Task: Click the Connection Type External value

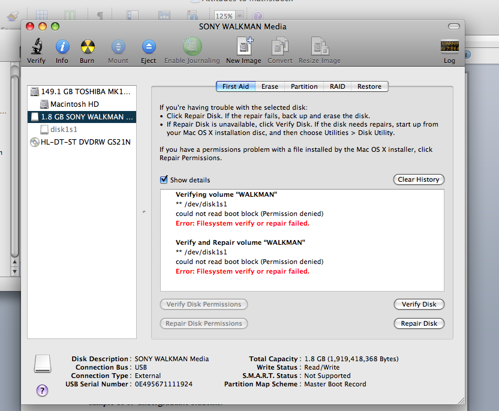Action: coord(148,376)
